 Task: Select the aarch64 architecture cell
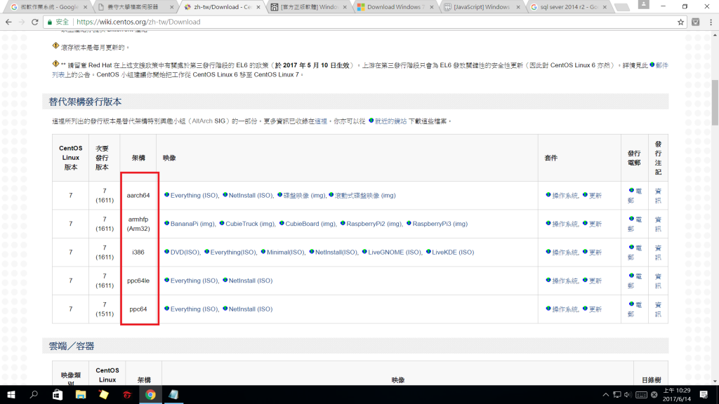click(138, 195)
